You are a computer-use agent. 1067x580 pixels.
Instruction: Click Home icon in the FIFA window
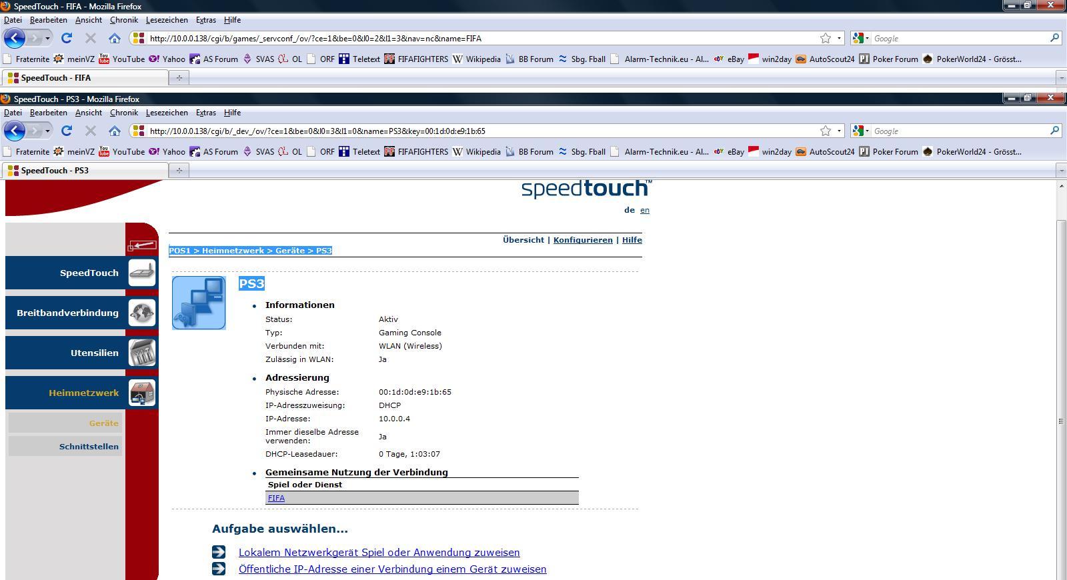[115, 38]
